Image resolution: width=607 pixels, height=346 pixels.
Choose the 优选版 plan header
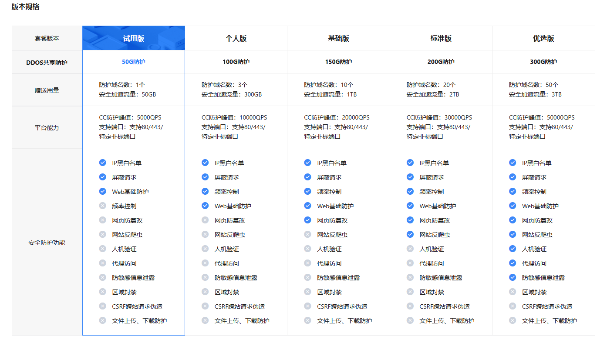(543, 38)
